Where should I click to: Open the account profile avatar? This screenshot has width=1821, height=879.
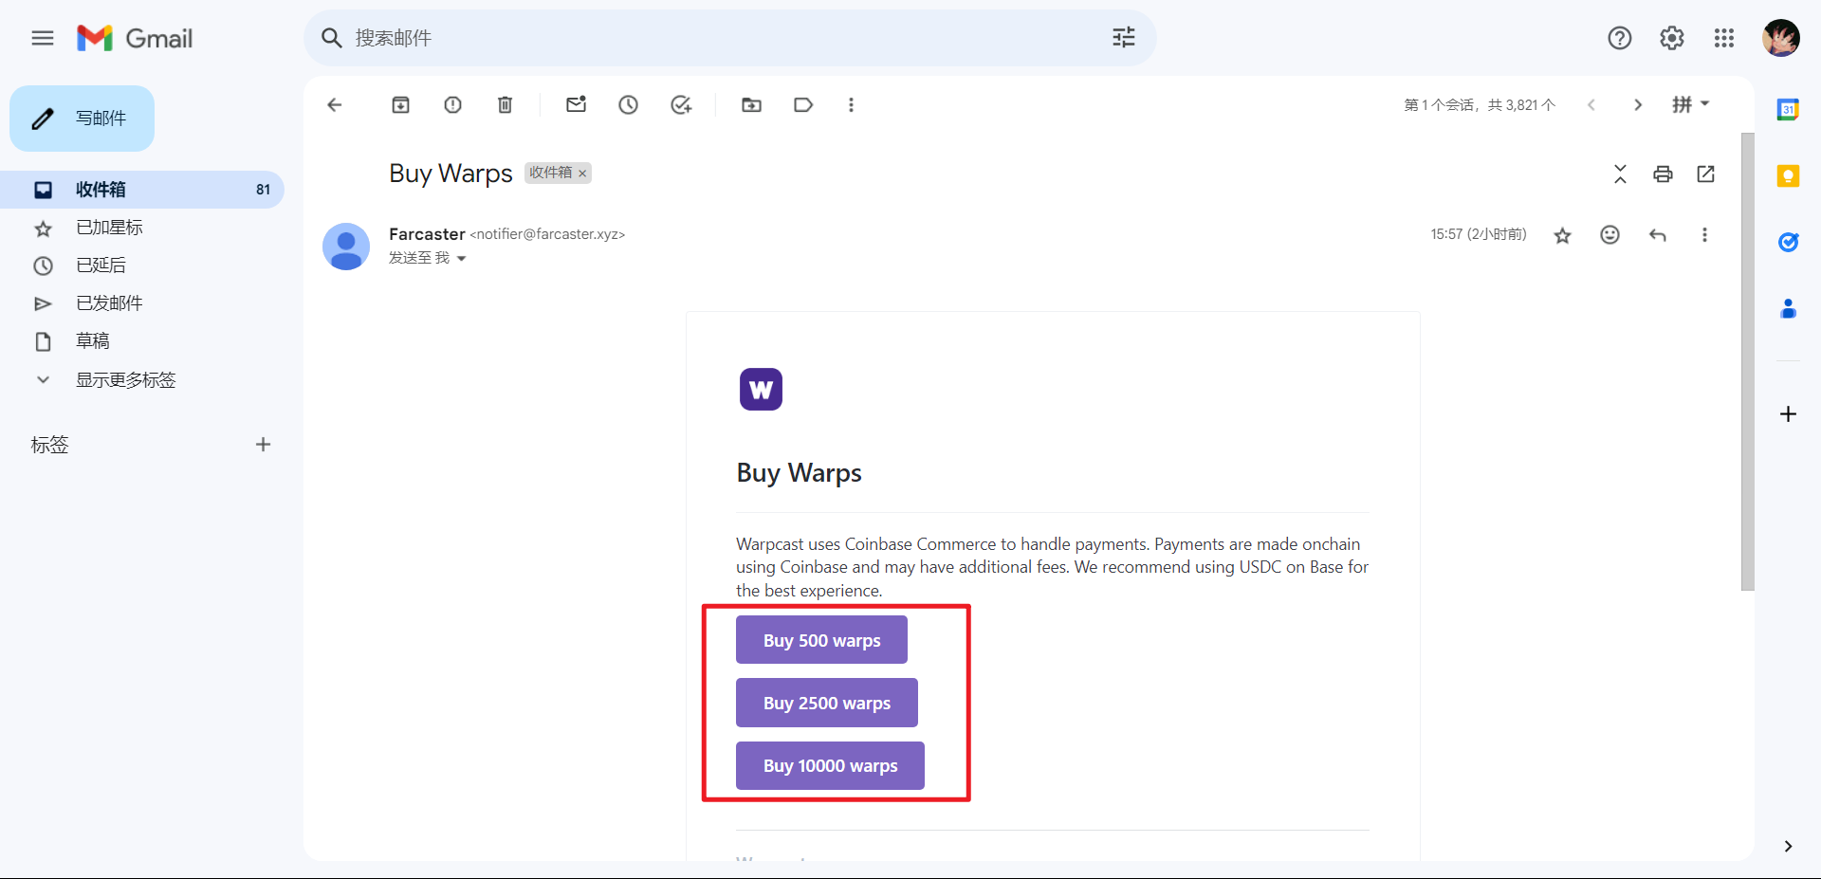(1780, 38)
